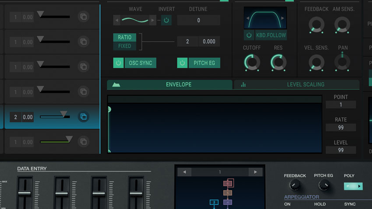
Task: Select the previous waveform with the left arrow
Action: [116, 21]
